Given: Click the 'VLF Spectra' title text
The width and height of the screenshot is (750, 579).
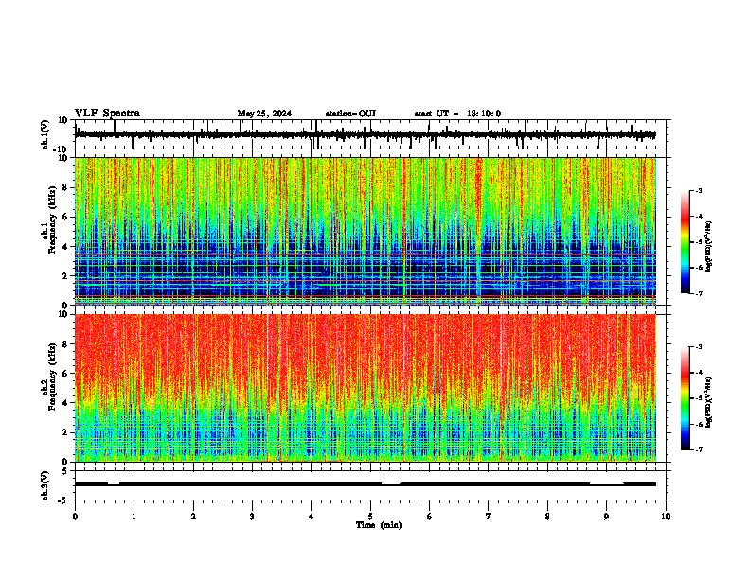Looking at the screenshot, I should (107, 114).
